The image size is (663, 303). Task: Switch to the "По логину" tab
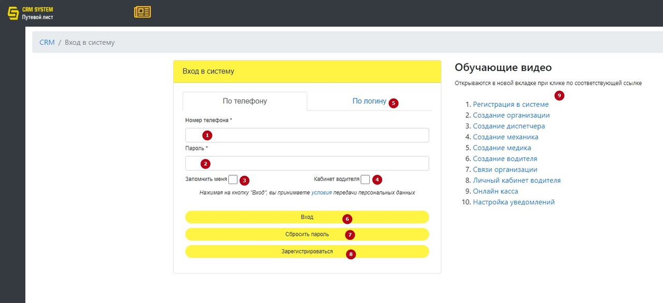pyautogui.click(x=369, y=101)
